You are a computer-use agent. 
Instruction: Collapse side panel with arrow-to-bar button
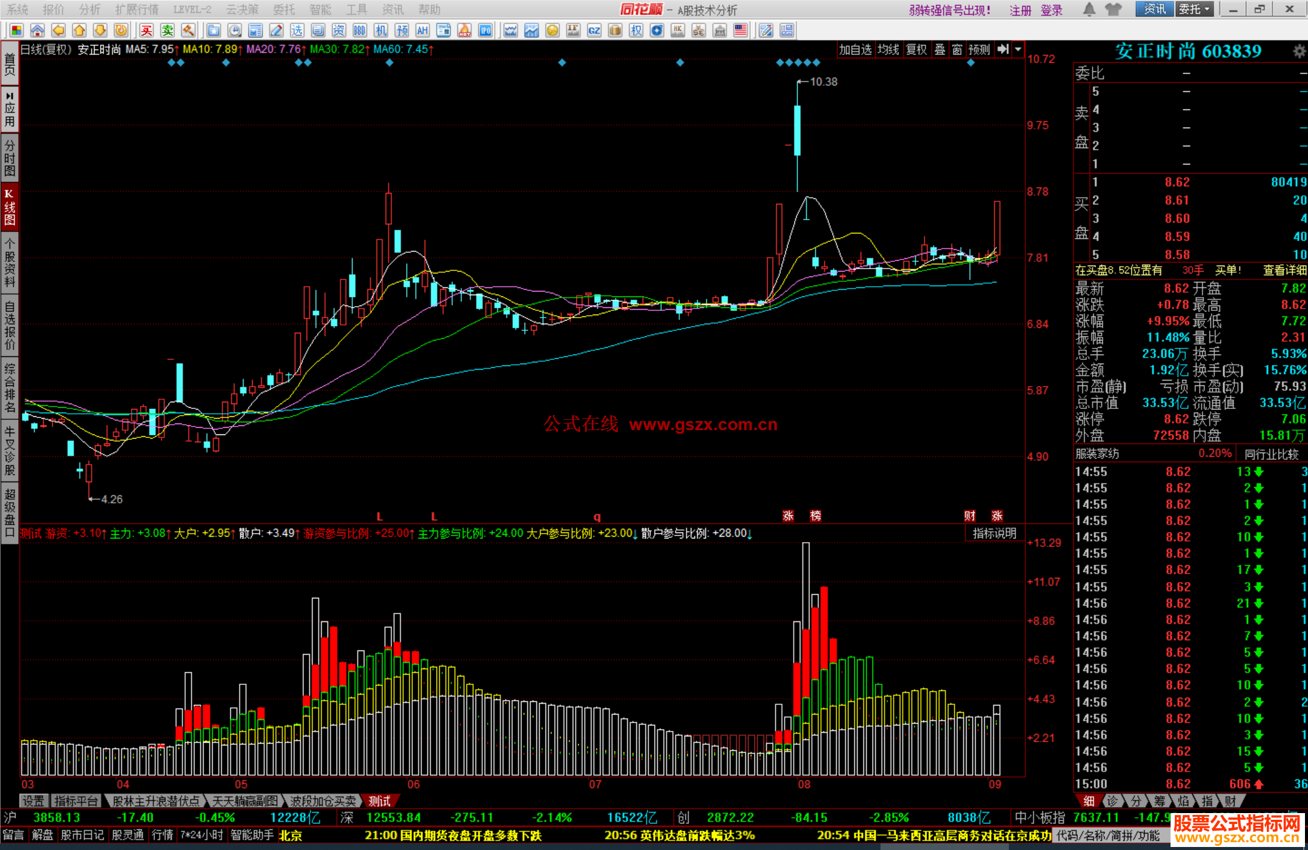click(1003, 50)
